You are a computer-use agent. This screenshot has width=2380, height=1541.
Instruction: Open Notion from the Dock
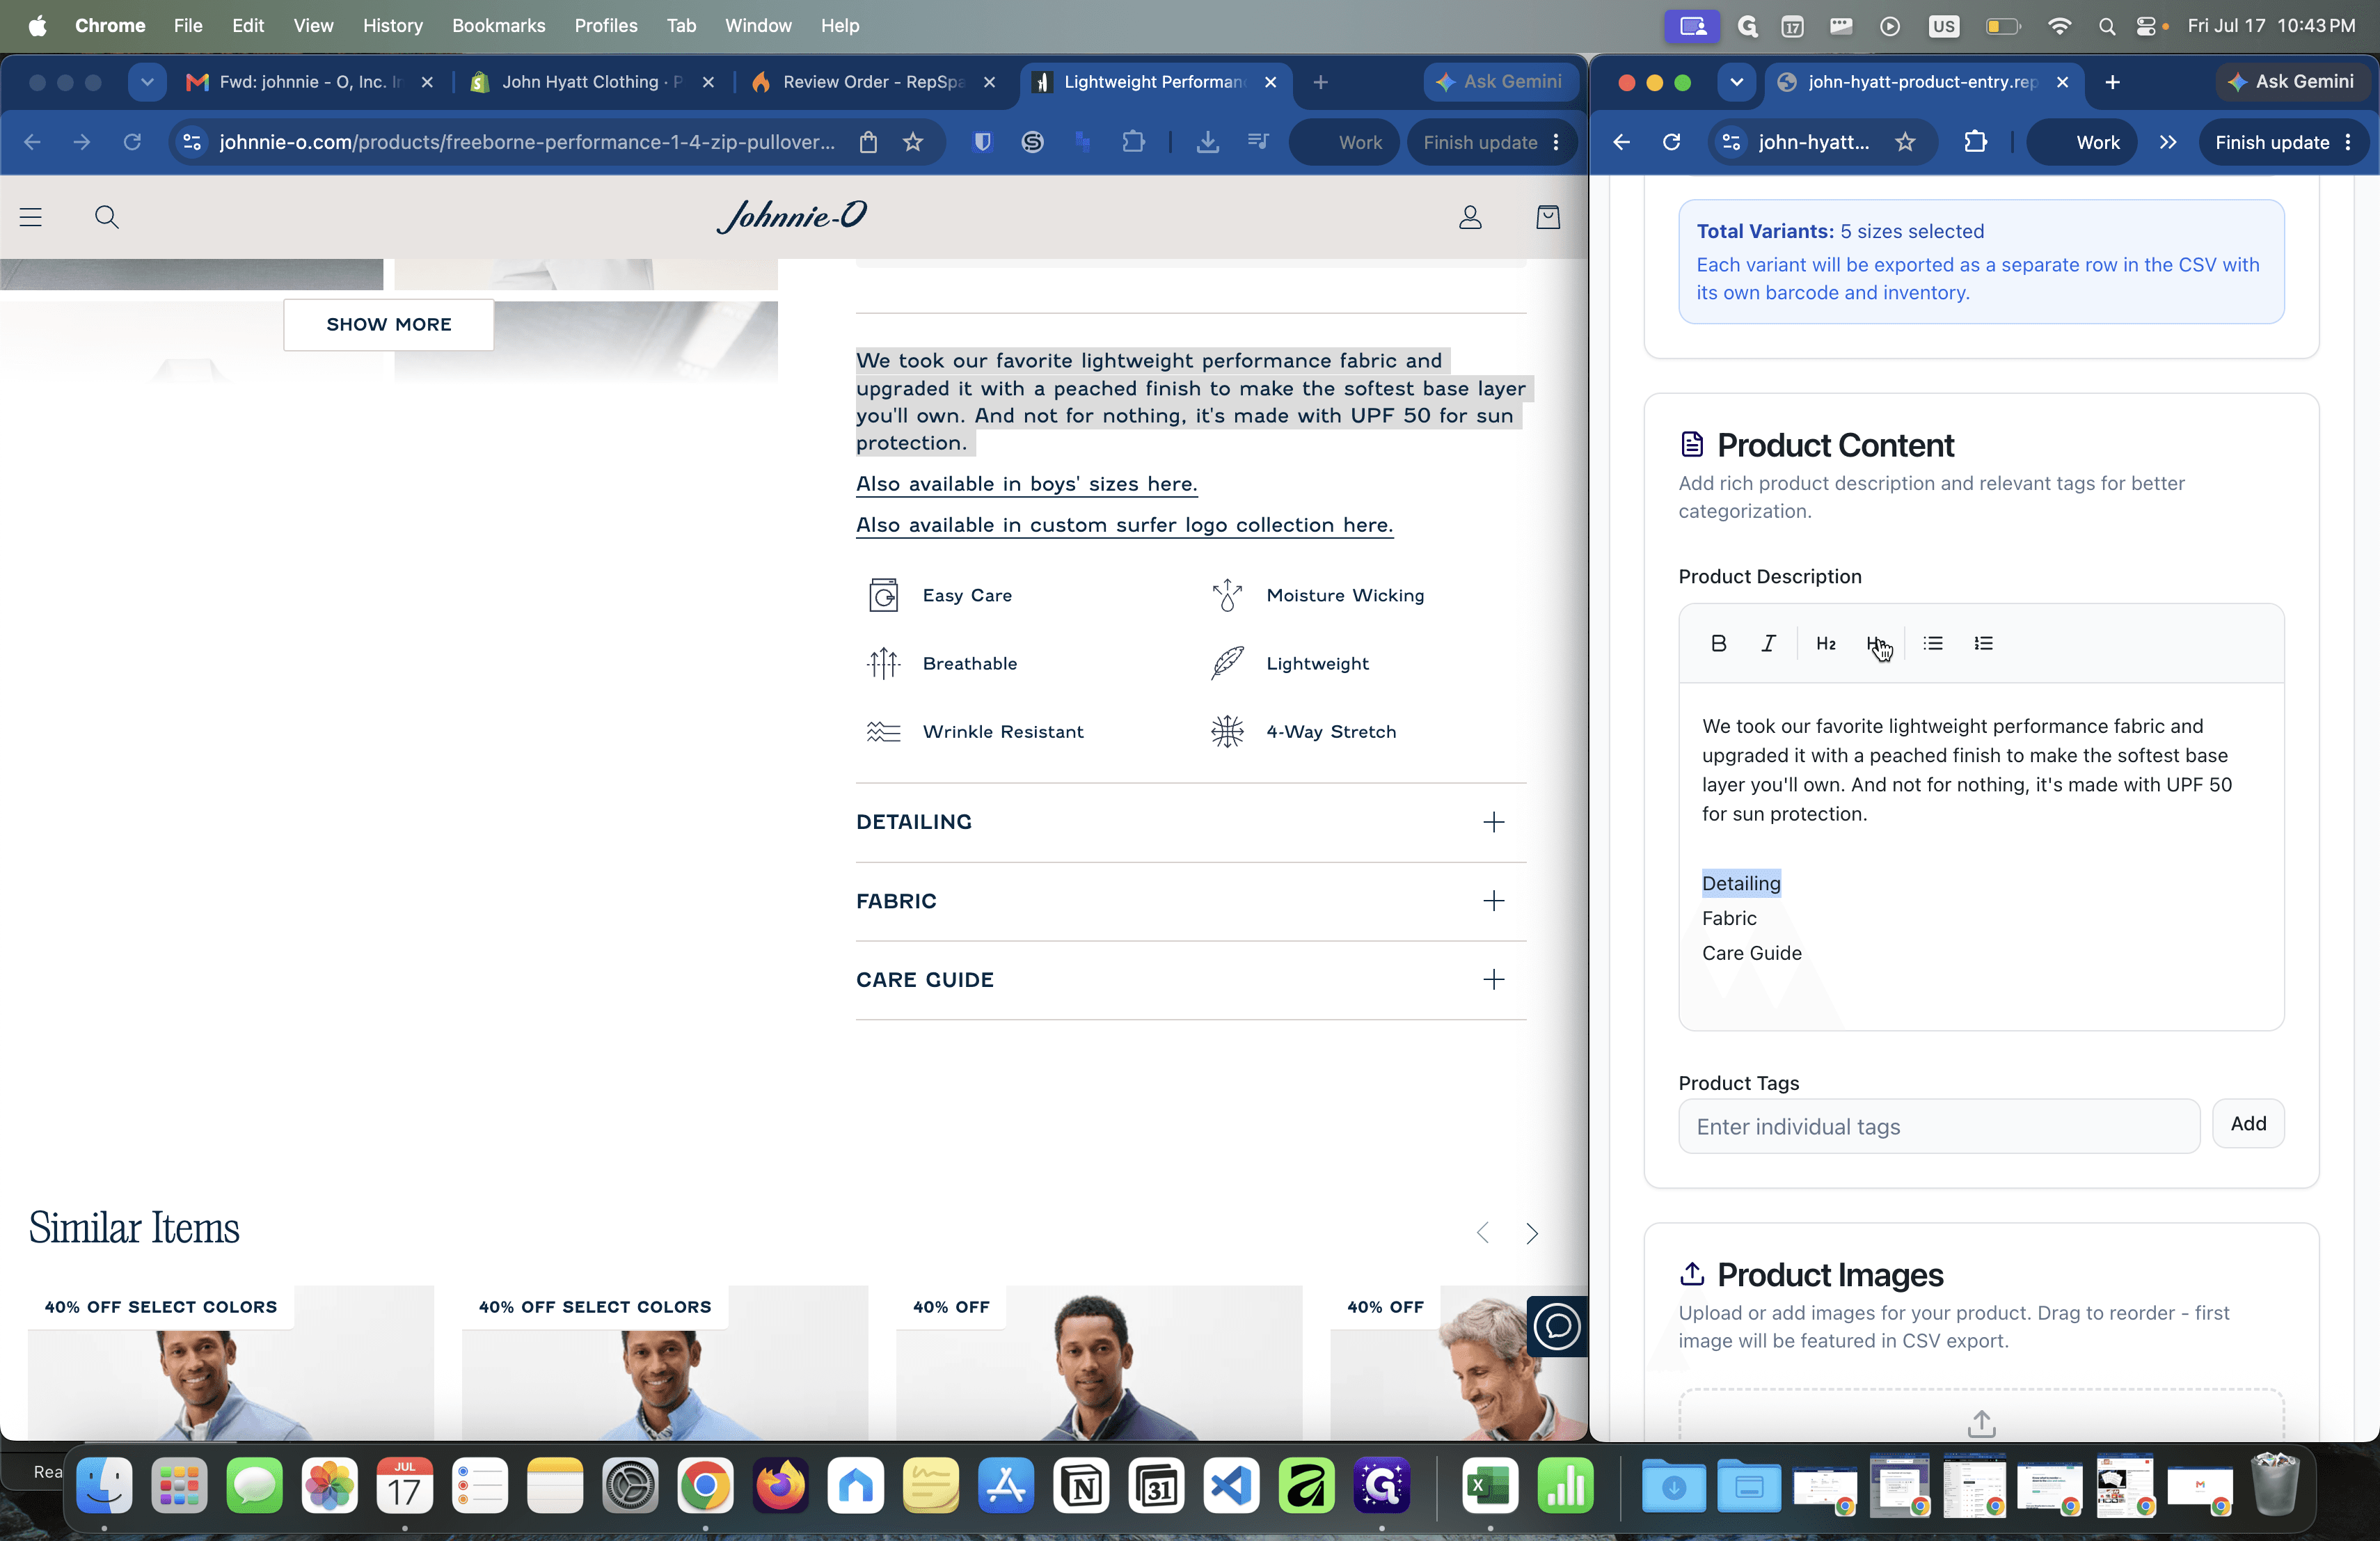pos(1081,1485)
